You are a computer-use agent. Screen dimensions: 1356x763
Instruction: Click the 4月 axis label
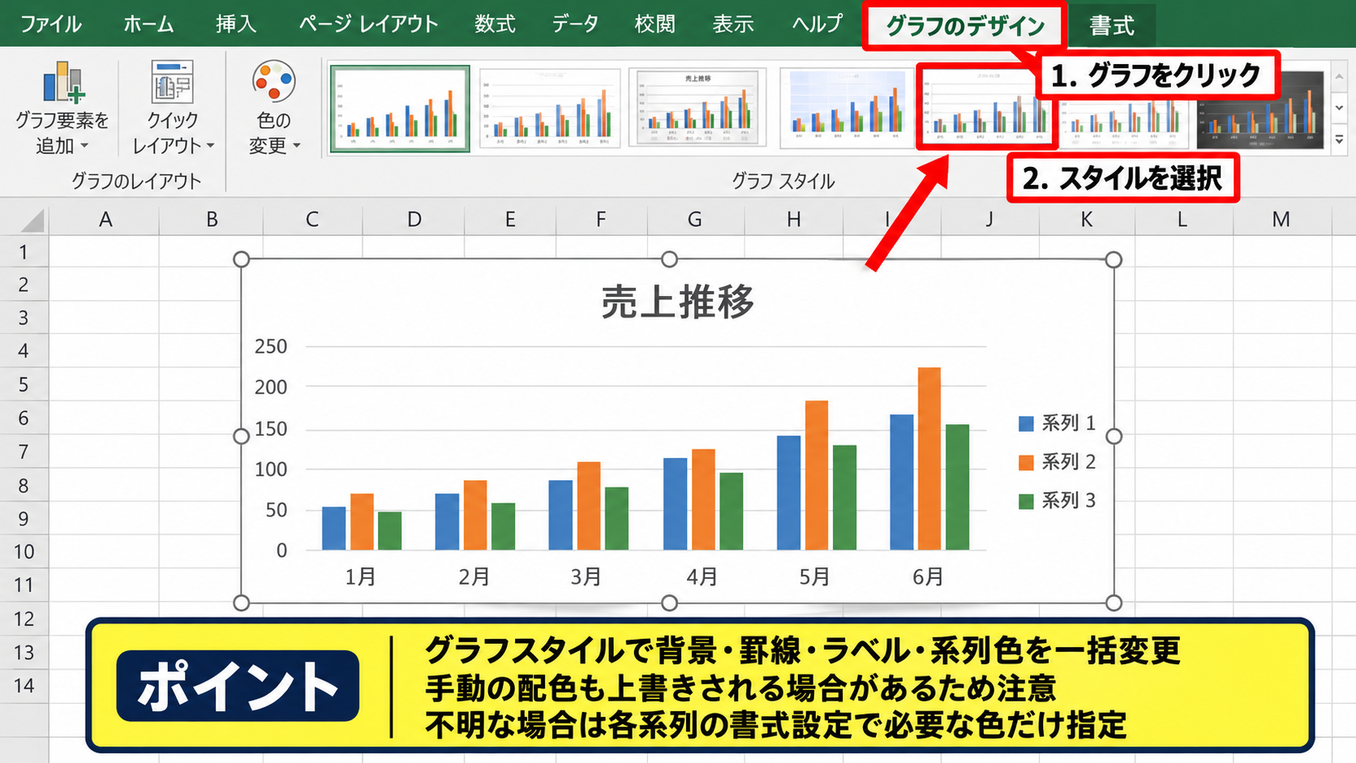[x=702, y=577]
